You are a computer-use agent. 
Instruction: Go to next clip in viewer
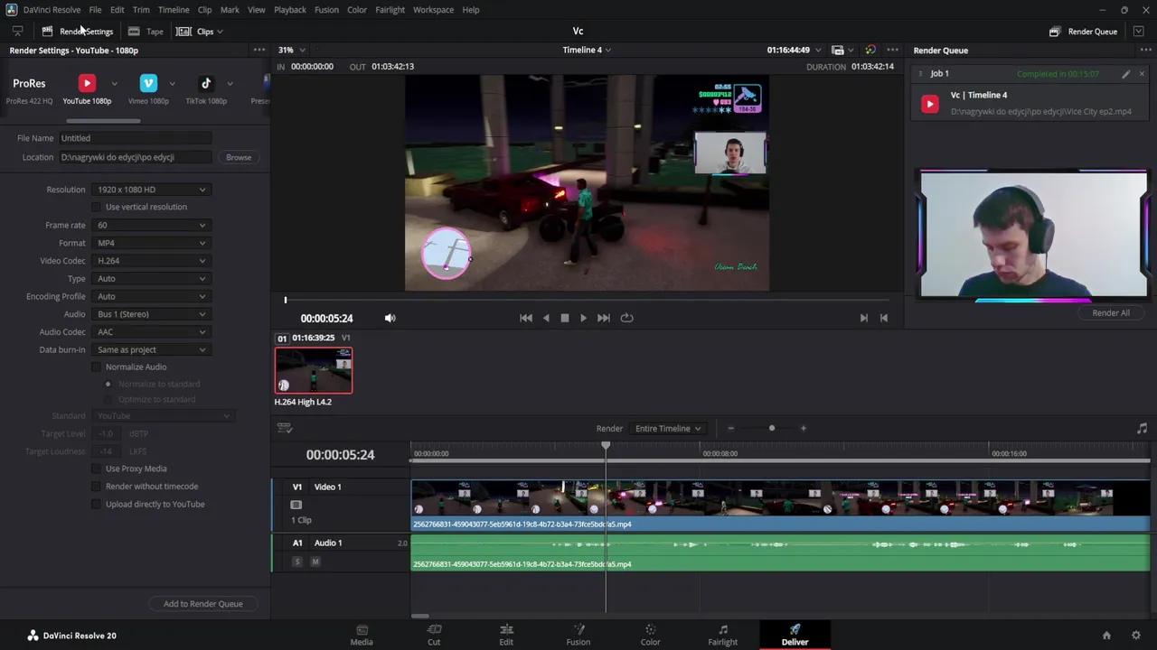click(x=863, y=318)
